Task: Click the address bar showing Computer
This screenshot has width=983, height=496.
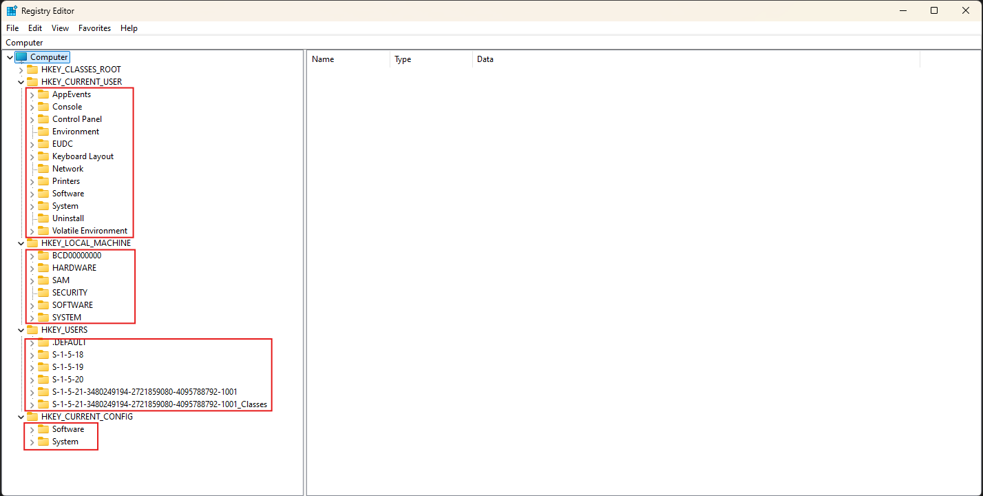Action: 491,43
